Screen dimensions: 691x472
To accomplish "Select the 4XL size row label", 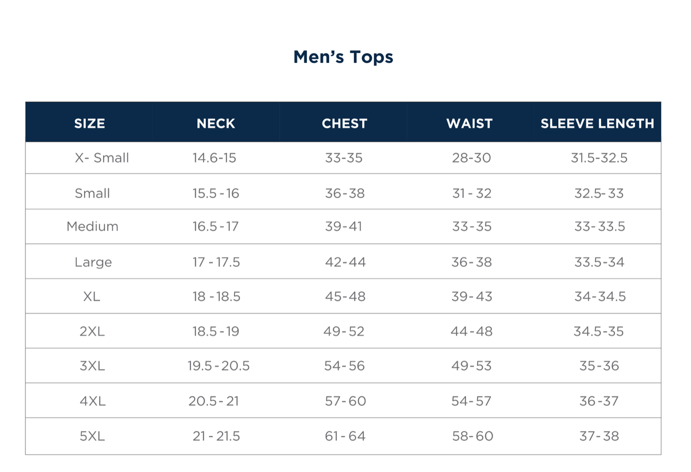I will 92,401.
